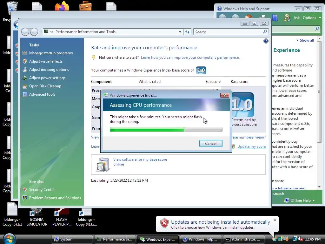Launch Open Disk Cleanup task

tap(45, 86)
